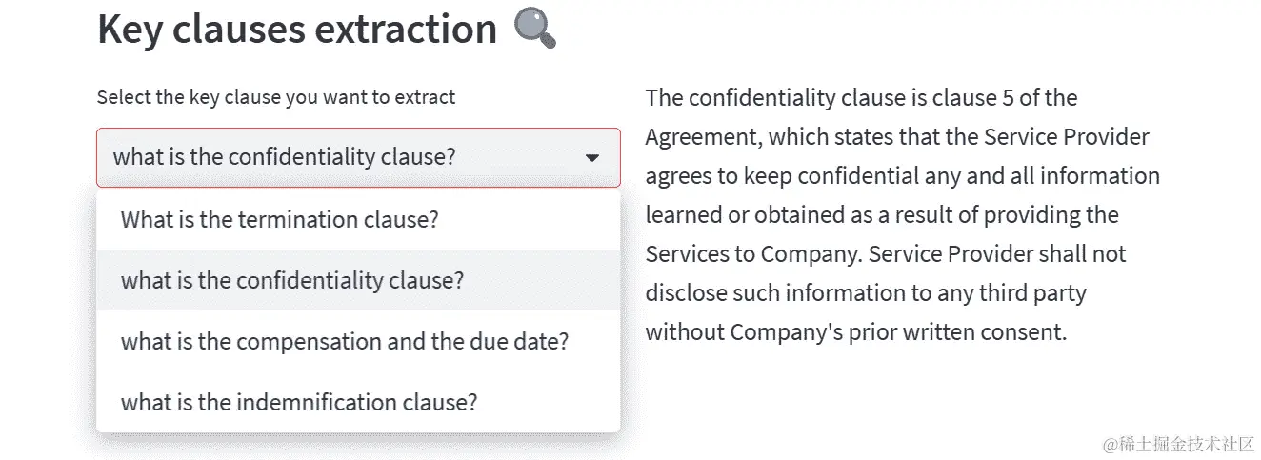Click the answer line starting "learned or obtained"
The height and width of the screenshot is (460, 1261).
click(x=882, y=215)
